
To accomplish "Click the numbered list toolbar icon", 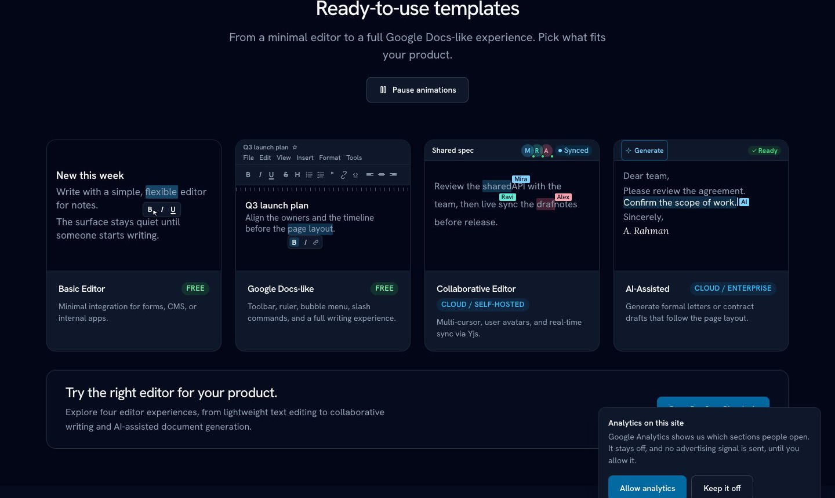I will [321, 175].
